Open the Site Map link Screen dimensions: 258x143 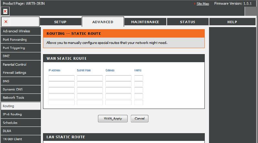[x=203, y=4]
